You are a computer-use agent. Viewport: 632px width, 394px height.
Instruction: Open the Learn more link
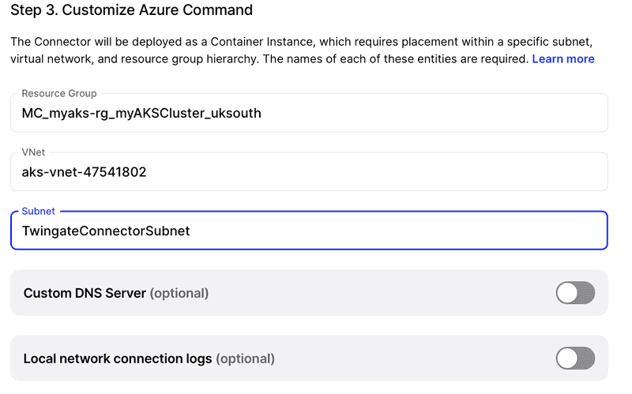[562, 58]
